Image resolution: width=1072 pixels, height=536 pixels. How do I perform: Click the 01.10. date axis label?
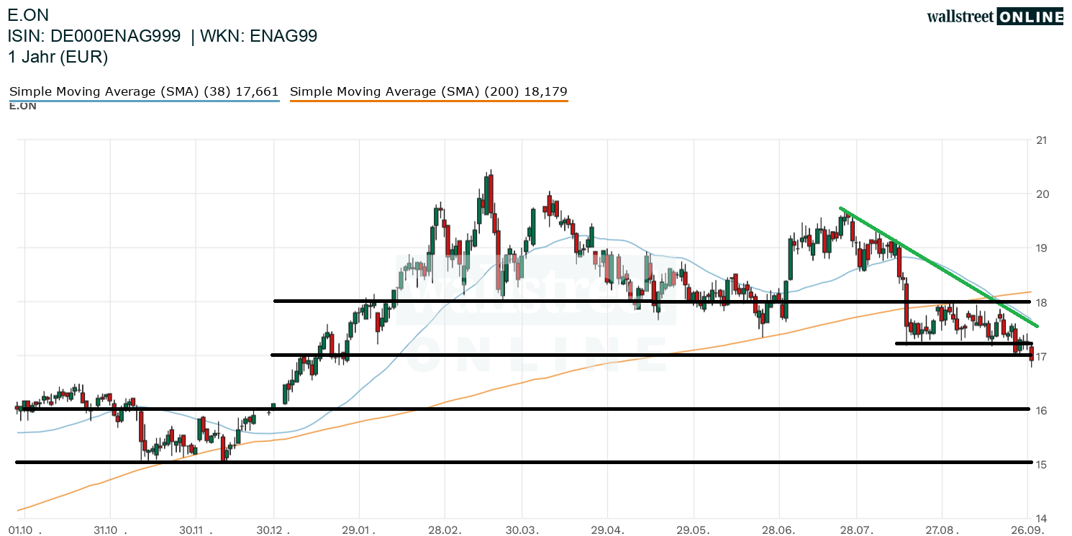(24, 530)
